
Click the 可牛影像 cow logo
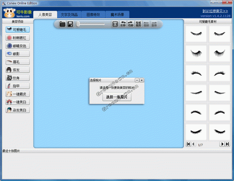17,13
